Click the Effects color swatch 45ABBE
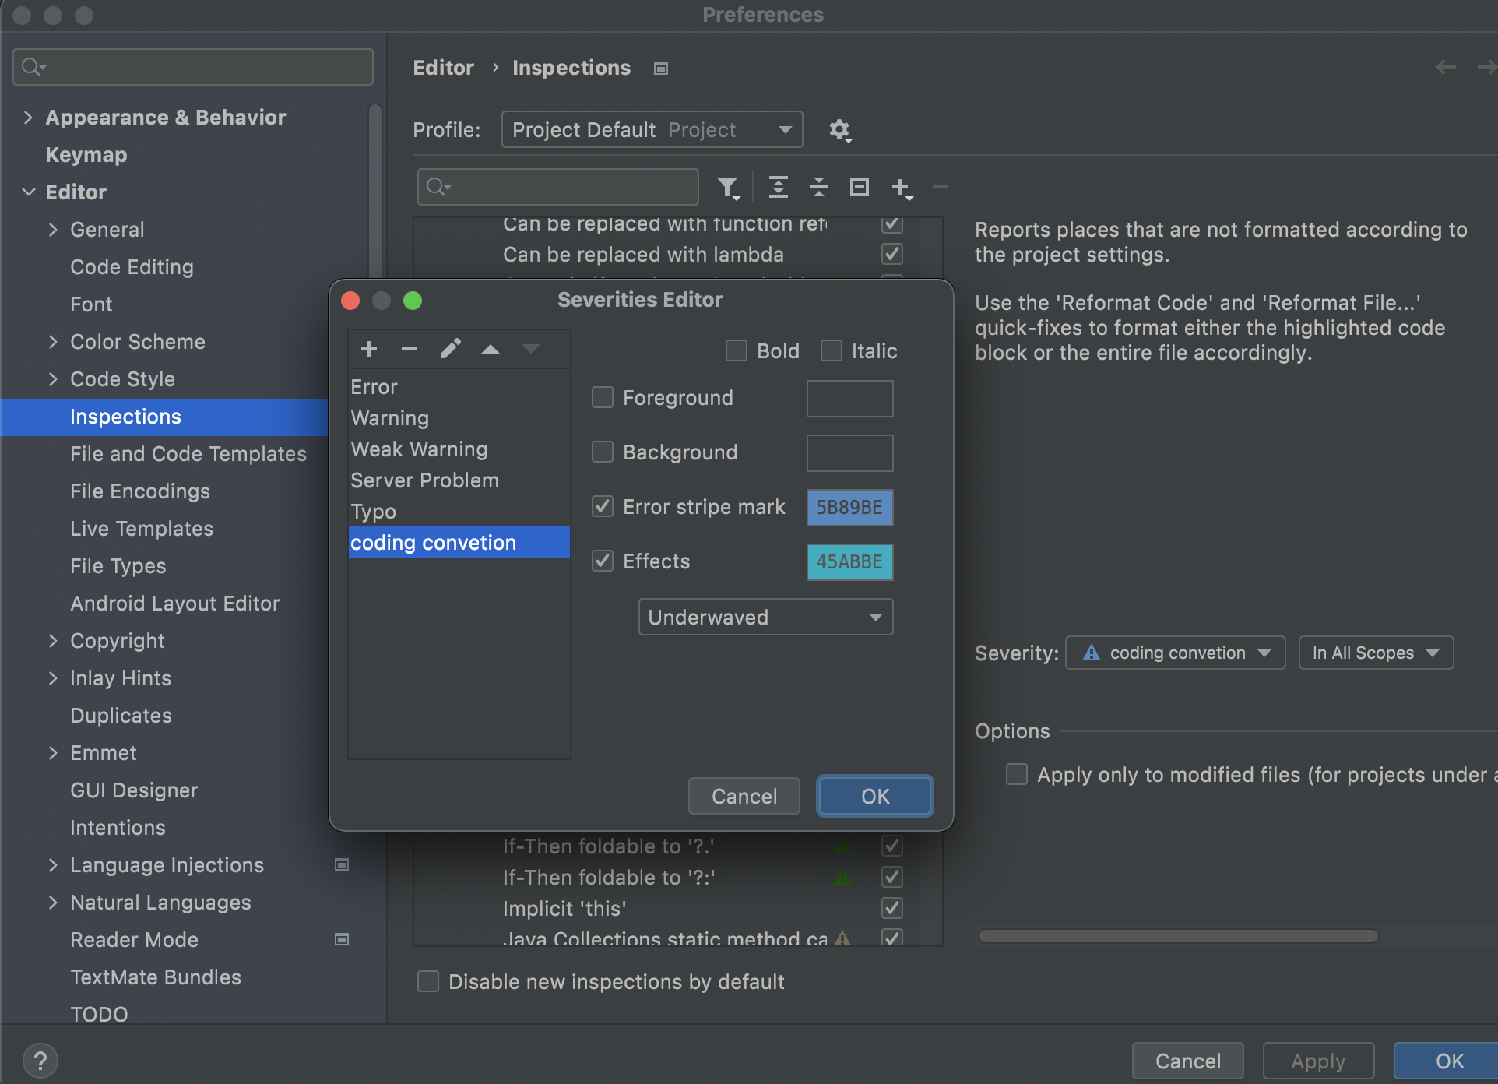This screenshot has width=1498, height=1084. pos(849,561)
